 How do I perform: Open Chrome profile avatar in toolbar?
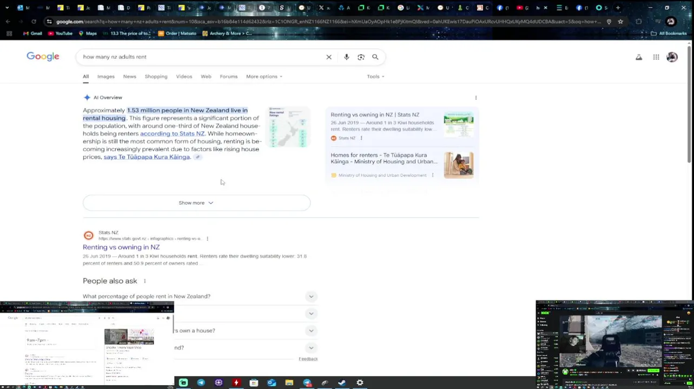[671, 22]
